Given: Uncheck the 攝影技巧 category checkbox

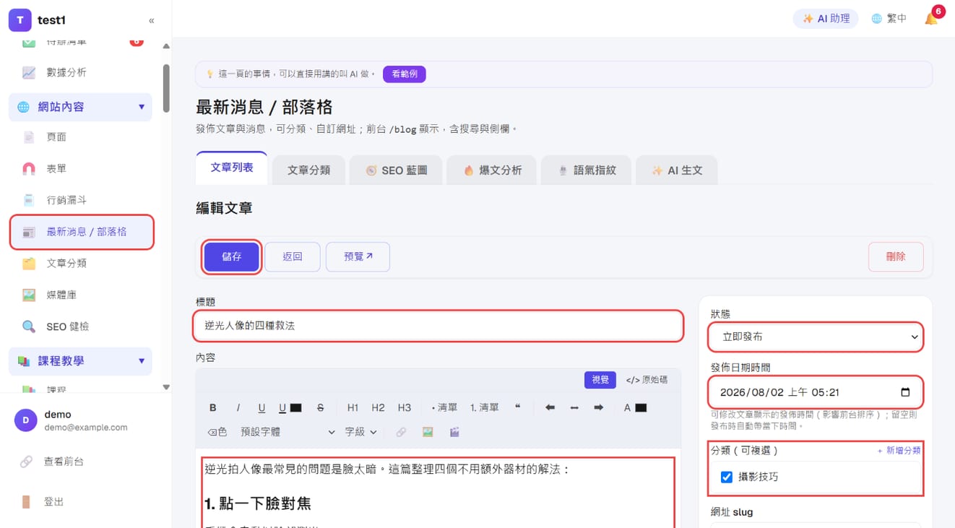Looking at the screenshot, I should coord(727,477).
